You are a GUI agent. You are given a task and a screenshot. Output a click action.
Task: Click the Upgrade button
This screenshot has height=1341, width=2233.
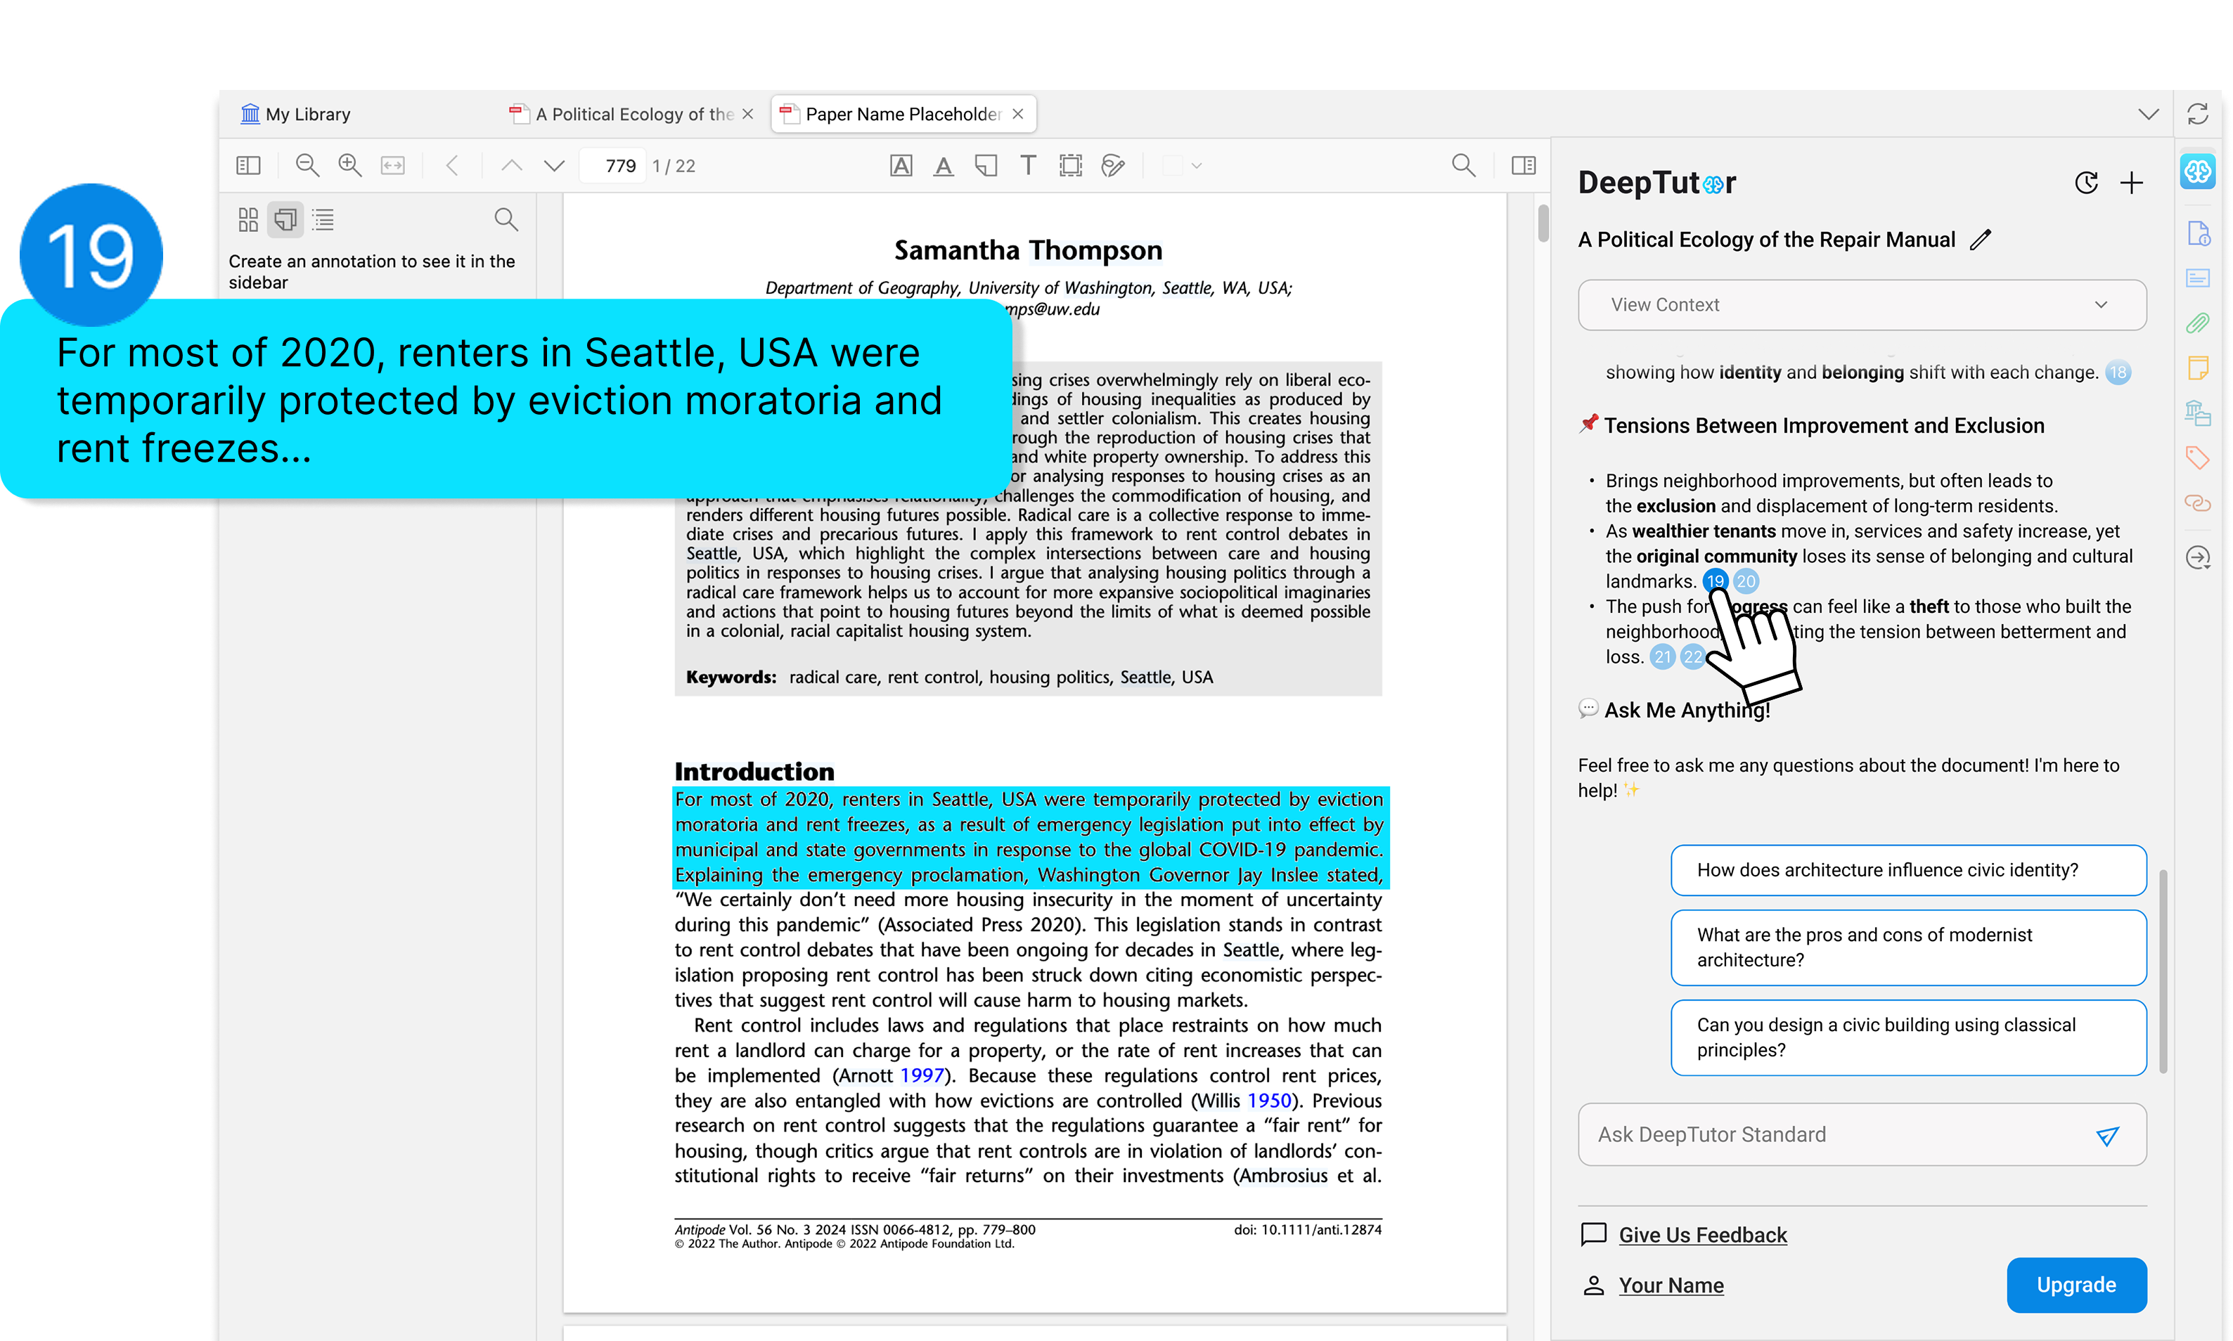click(2077, 1285)
